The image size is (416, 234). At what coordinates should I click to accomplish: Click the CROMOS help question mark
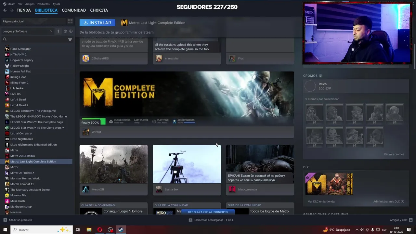[x=321, y=76]
